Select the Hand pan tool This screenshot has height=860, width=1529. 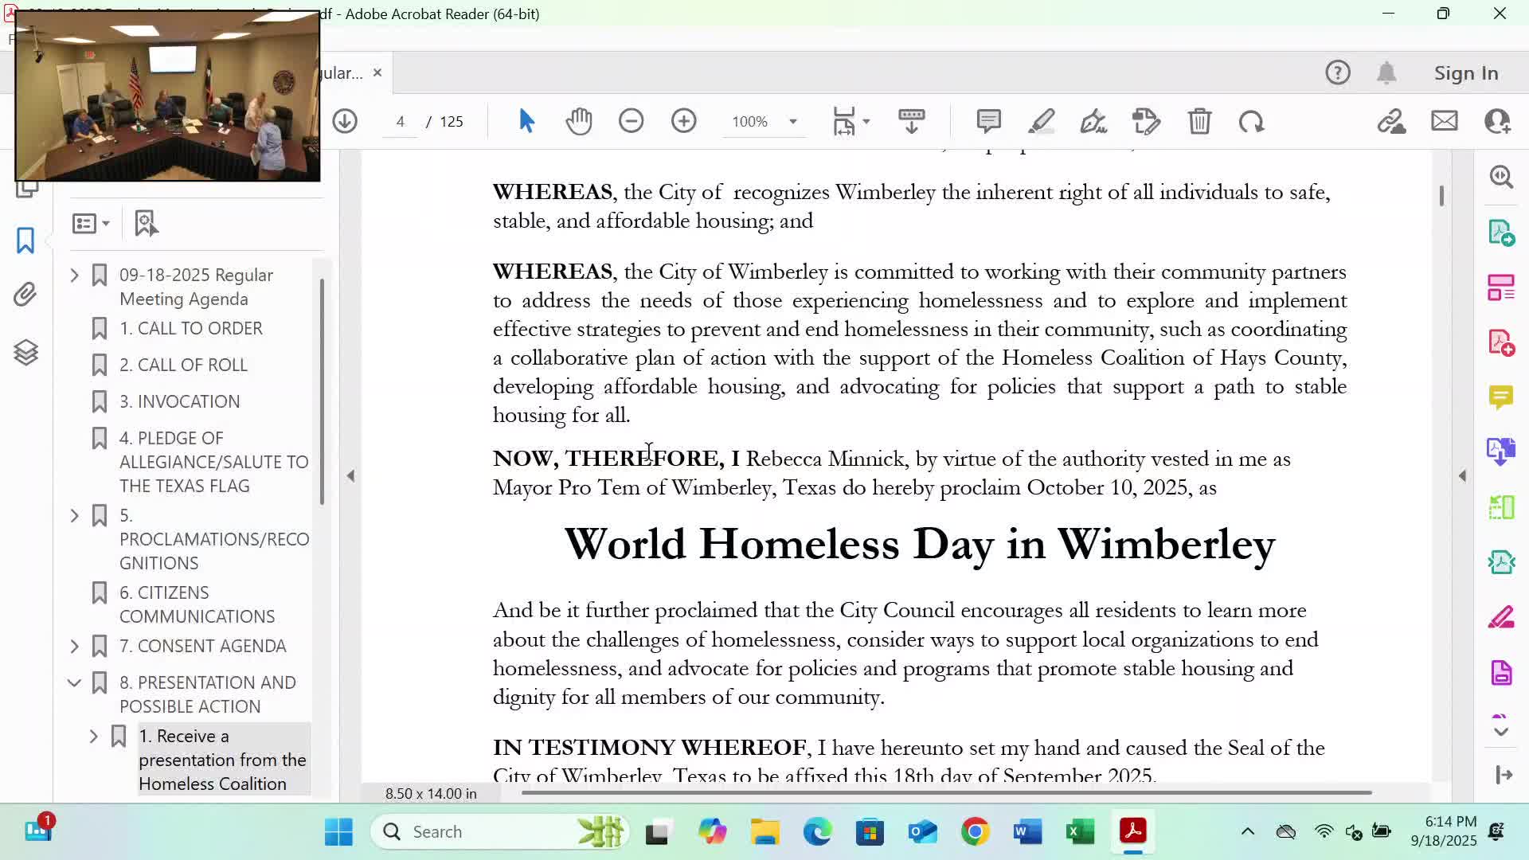tap(579, 121)
